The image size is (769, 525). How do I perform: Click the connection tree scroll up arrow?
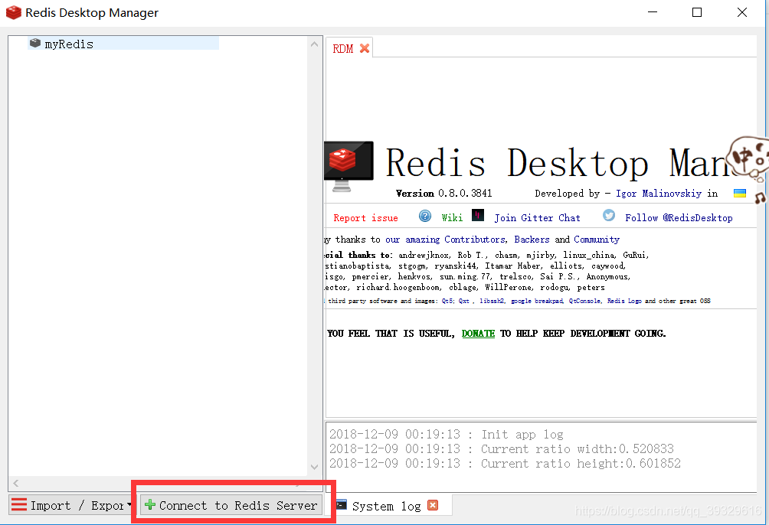314,44
